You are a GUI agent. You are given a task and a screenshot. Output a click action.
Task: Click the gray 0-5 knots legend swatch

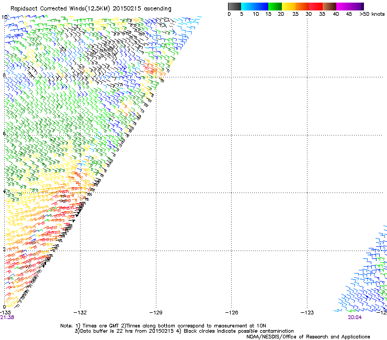tap(234, 6)
